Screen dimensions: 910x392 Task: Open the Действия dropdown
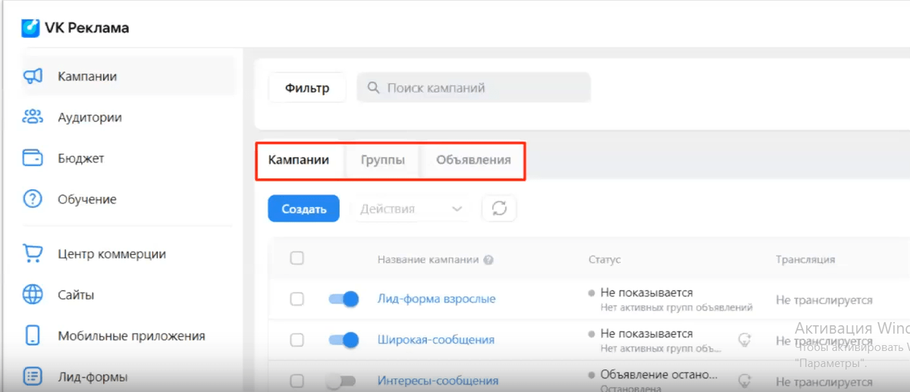coord(411,209)
